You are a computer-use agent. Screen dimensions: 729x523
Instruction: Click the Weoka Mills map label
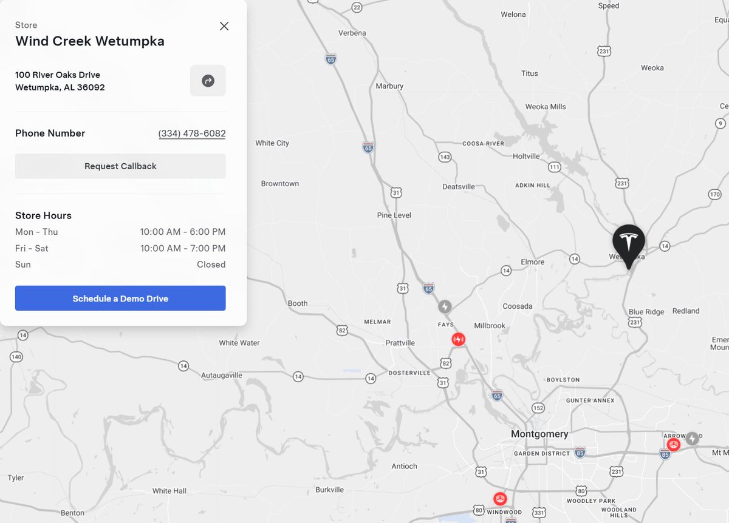[x=546, y=107]
